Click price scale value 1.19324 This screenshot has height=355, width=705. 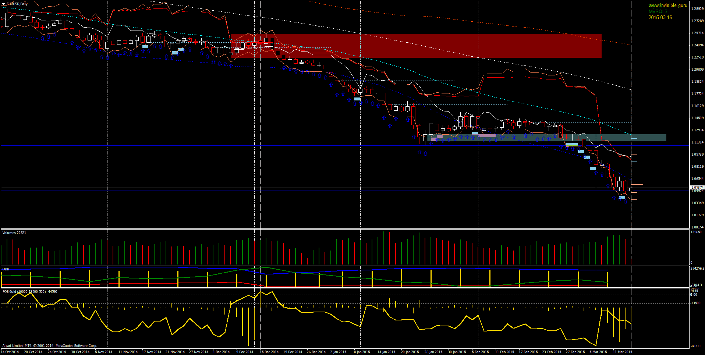[698, 82]
